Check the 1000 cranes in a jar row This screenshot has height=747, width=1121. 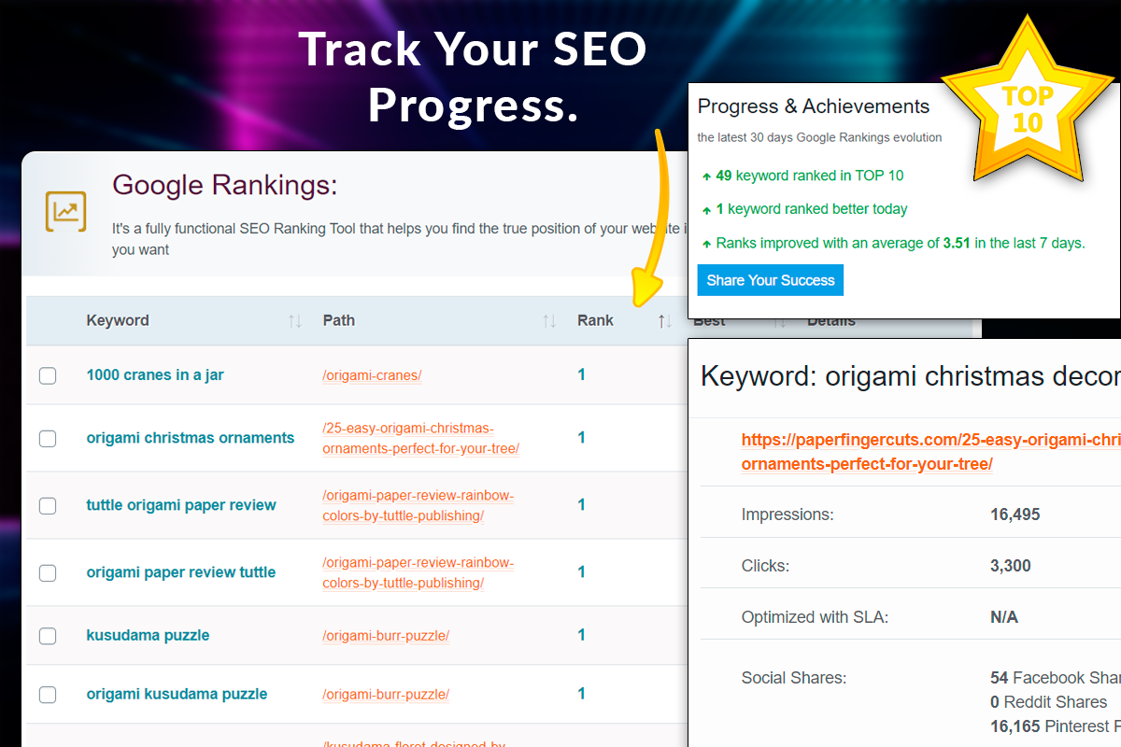(48, 375)
